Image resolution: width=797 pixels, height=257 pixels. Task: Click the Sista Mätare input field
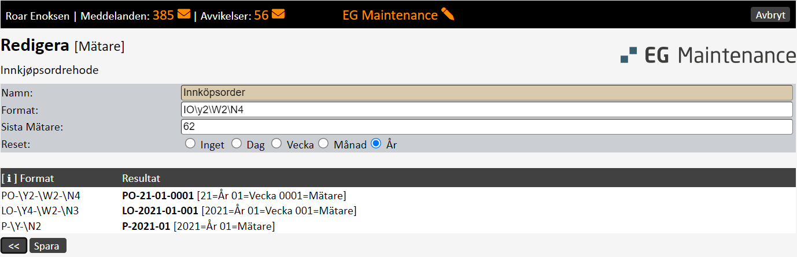click(x=486, y=126)
